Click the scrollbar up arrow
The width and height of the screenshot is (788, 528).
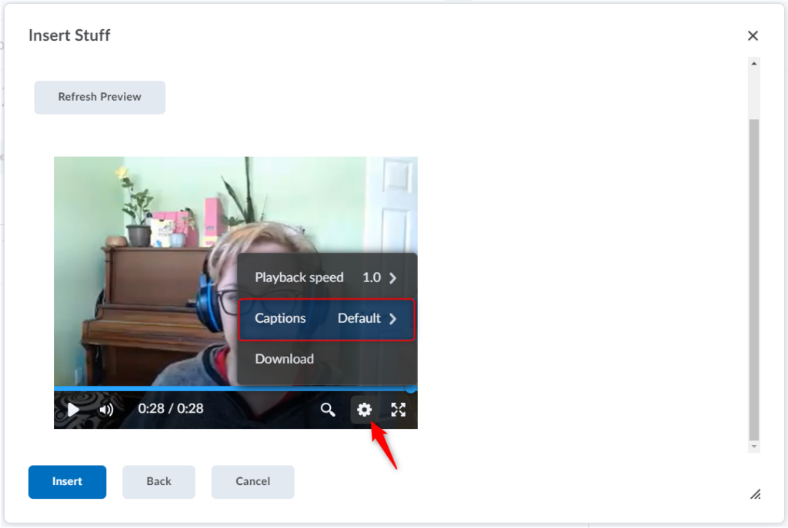point(754,64)
